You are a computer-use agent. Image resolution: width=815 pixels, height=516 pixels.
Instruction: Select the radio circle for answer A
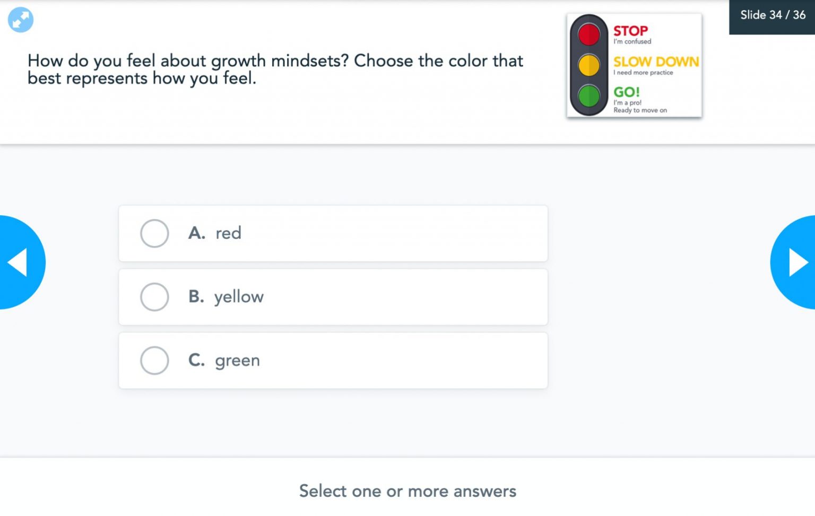click(x=154, y=233)
